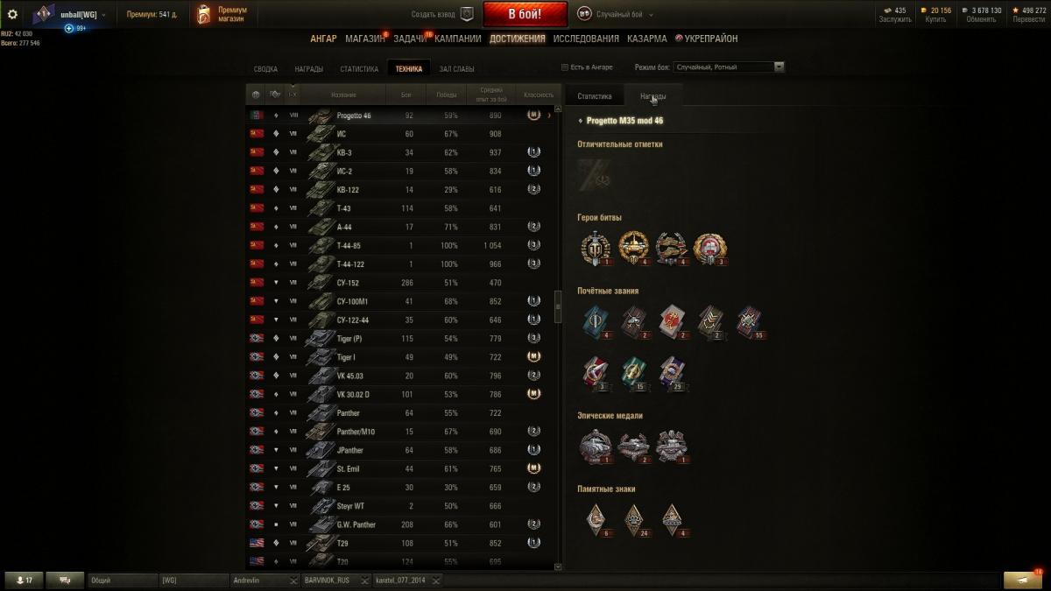Sort vehicles by nation globe icon
1051x591 pixels.
point(256,95)
